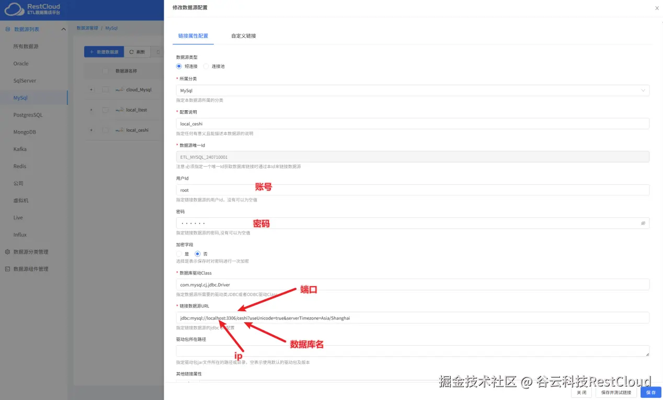Open MongoDB data sources
This screenshot has width=663, height=400.
tap(25, 132)
